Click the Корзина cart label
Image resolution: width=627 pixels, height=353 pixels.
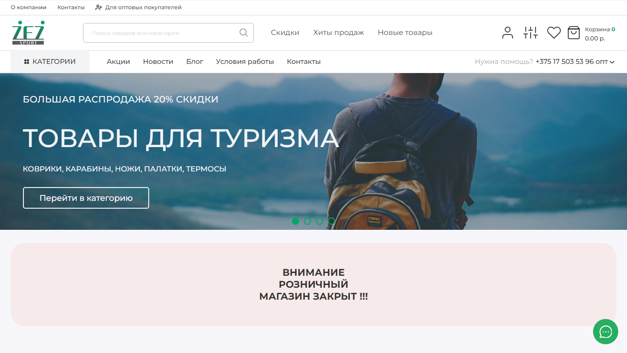597,29
